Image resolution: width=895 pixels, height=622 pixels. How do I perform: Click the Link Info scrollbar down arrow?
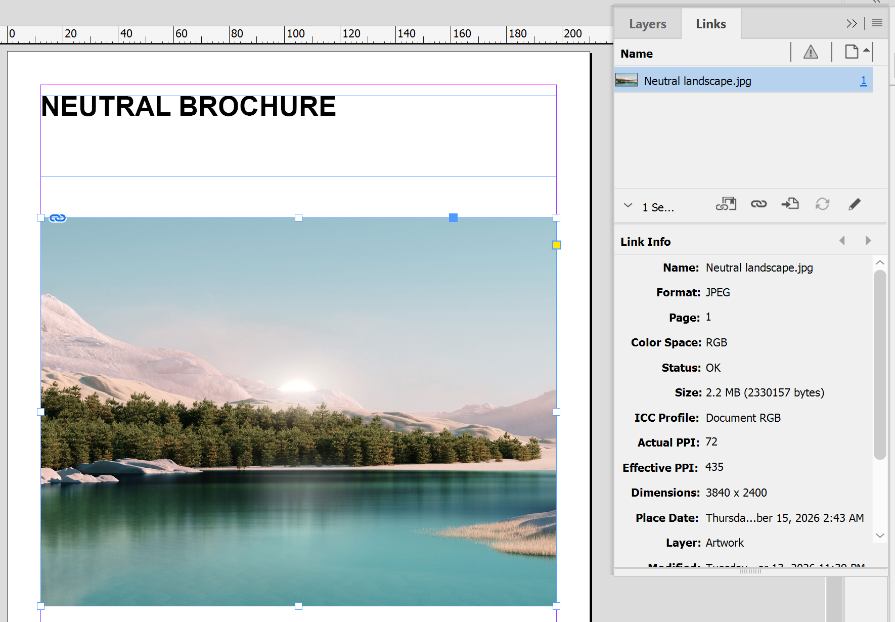pyautogui.click(x=880, y=536)
